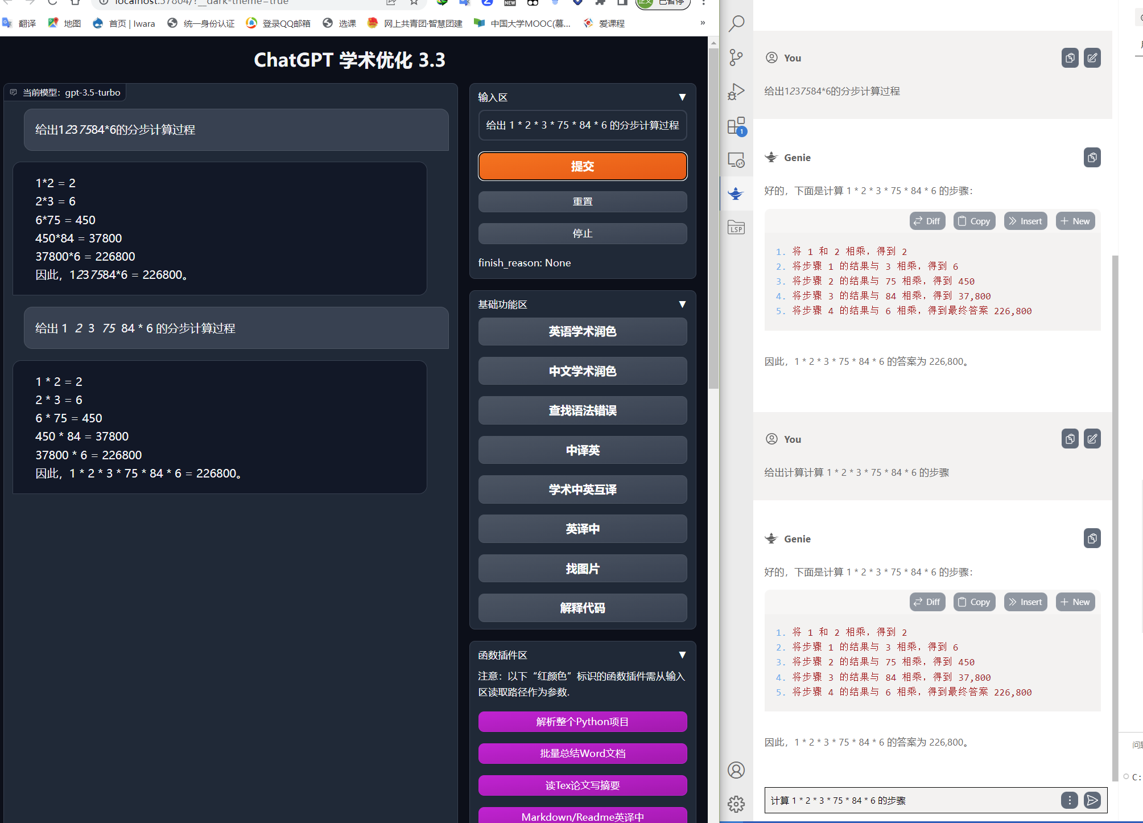The image size is (1143, 823).
Task: Click the send message arrow icon
Action: (1092, 800)
